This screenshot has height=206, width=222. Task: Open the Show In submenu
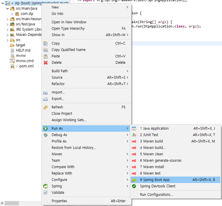87,35
